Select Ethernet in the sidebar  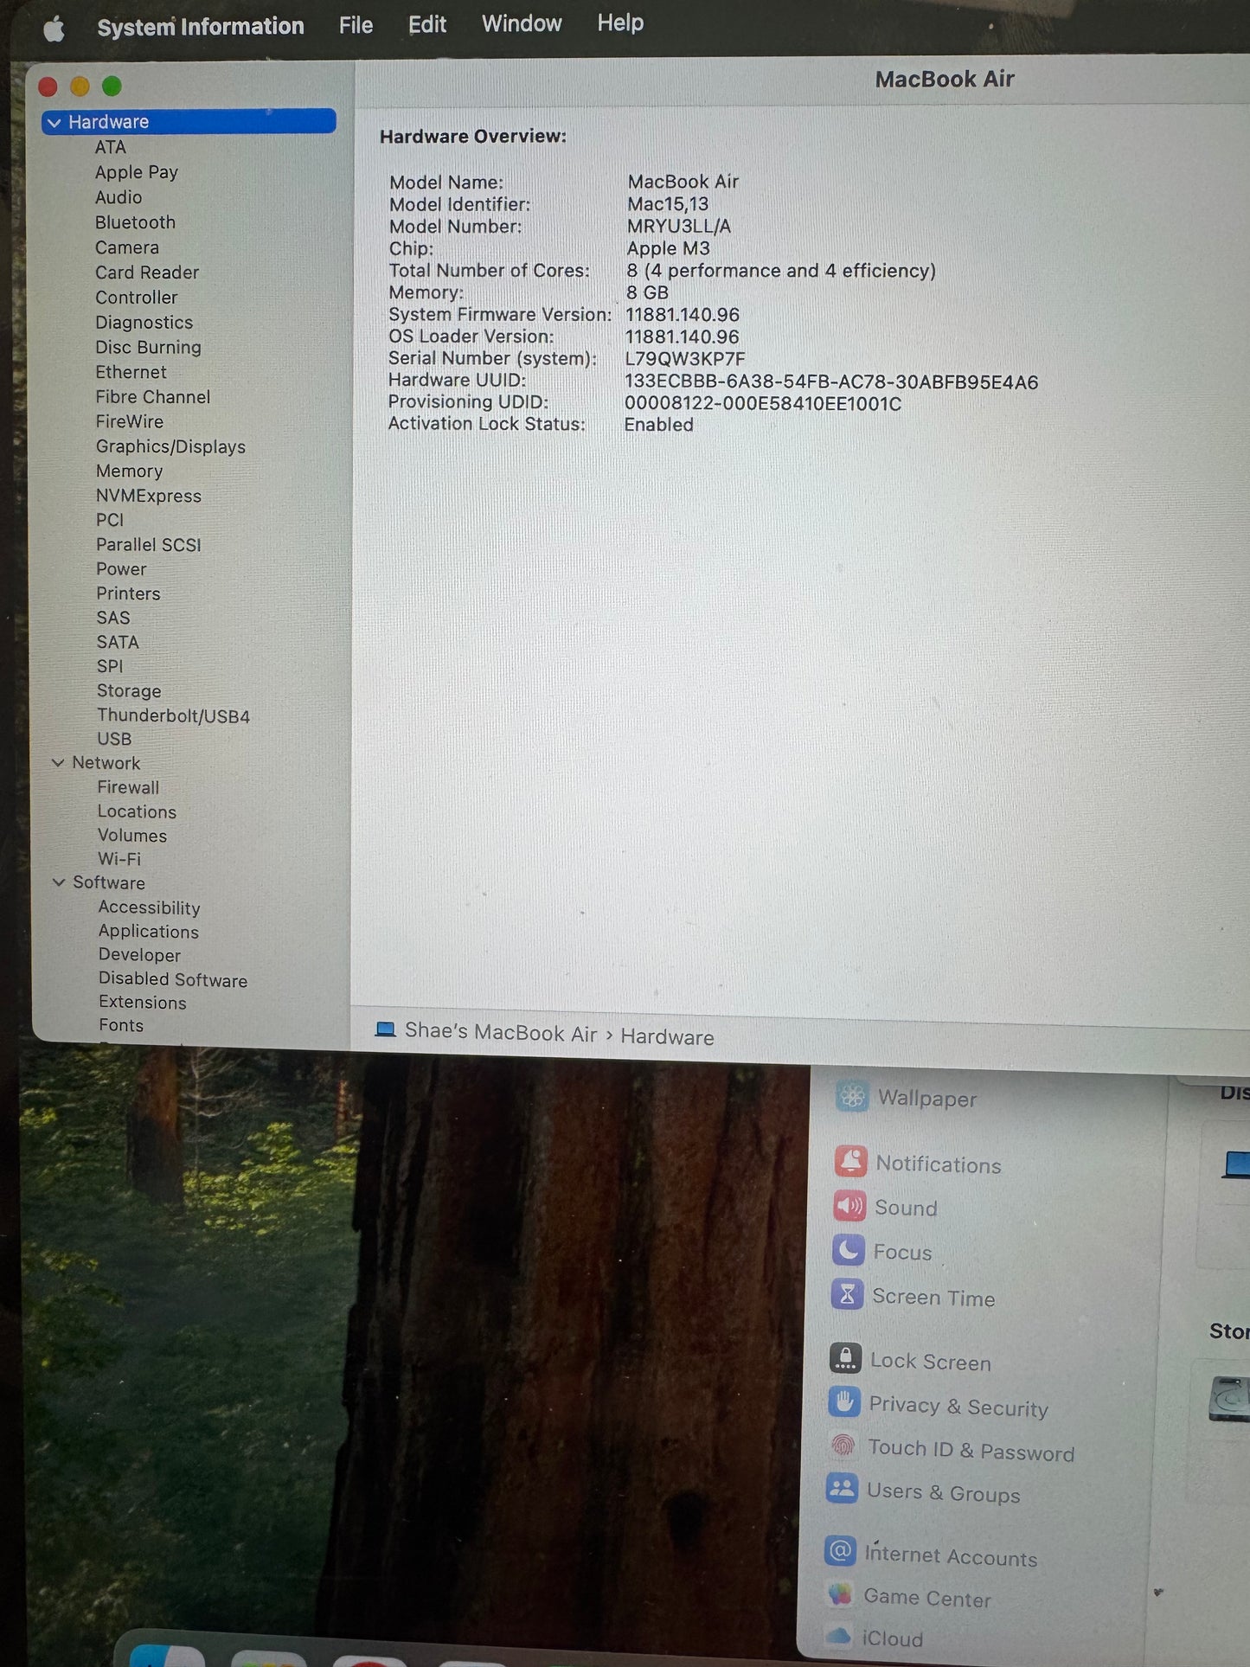pyautogui.click(x=131, y=372)
